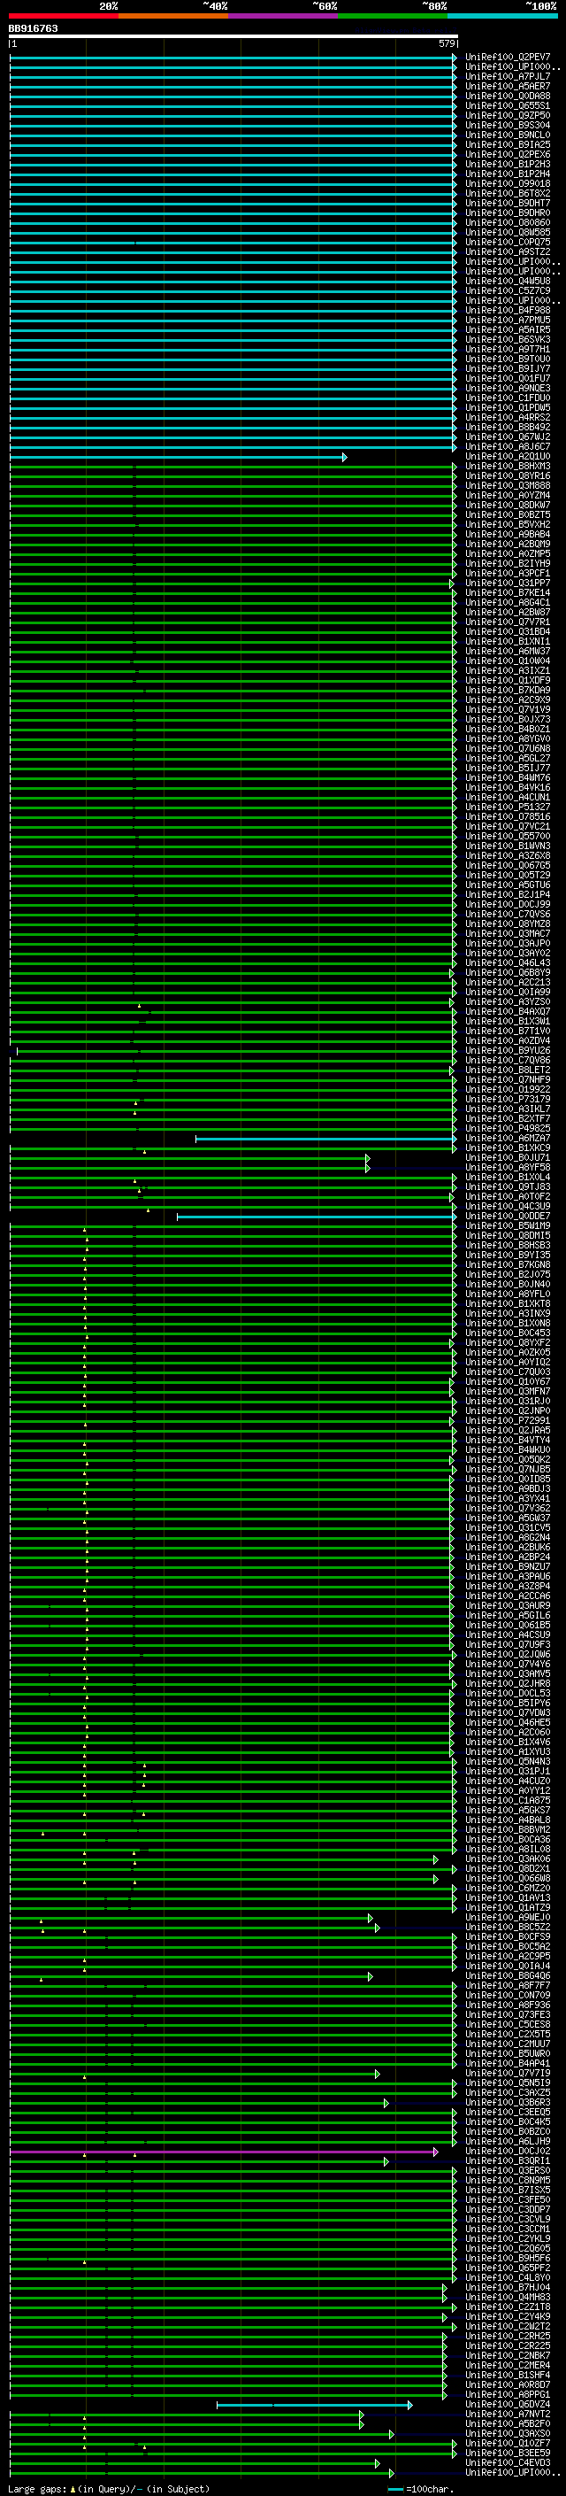Open hit UniRef100_B3QRI1
Screen dimensions: 566x2496
coord(508,2160)
